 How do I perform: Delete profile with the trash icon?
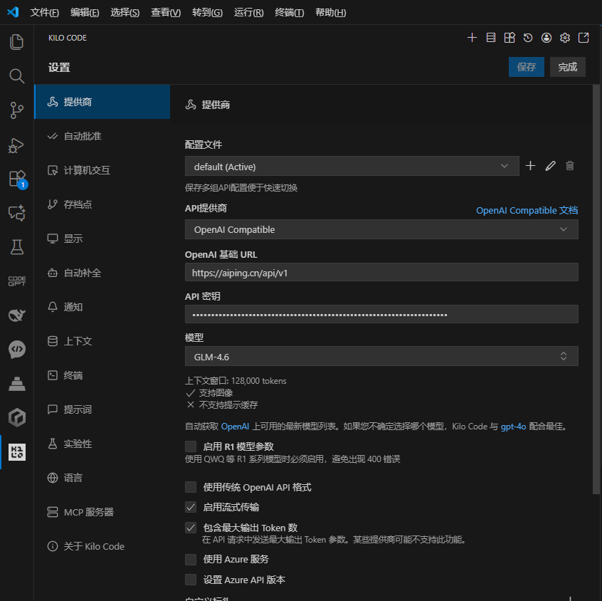click(570, 166)
